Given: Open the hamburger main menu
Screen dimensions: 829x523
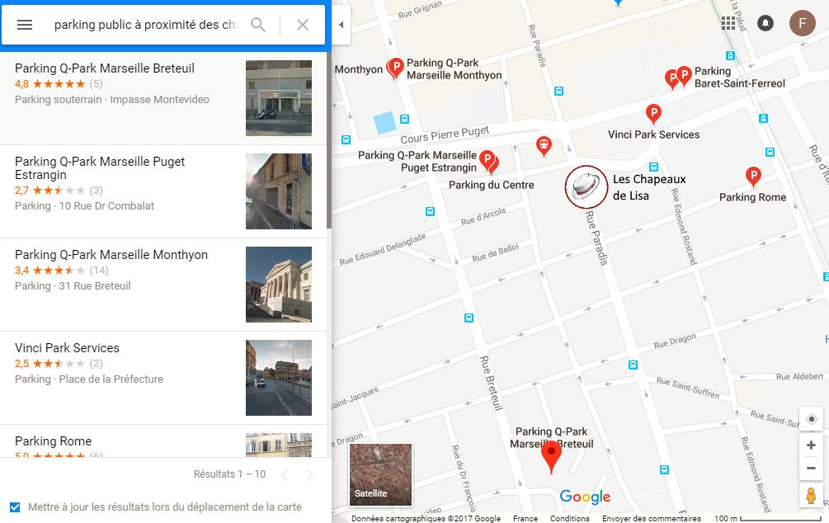Looking at the screenshot, I should click(25, 25).
